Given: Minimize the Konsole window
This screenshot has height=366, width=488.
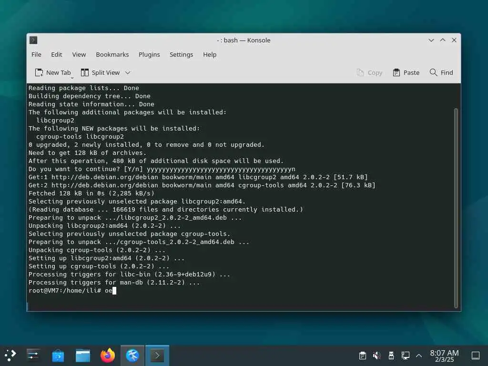Looking at the screenshot, I should click(x=431, y=40).
